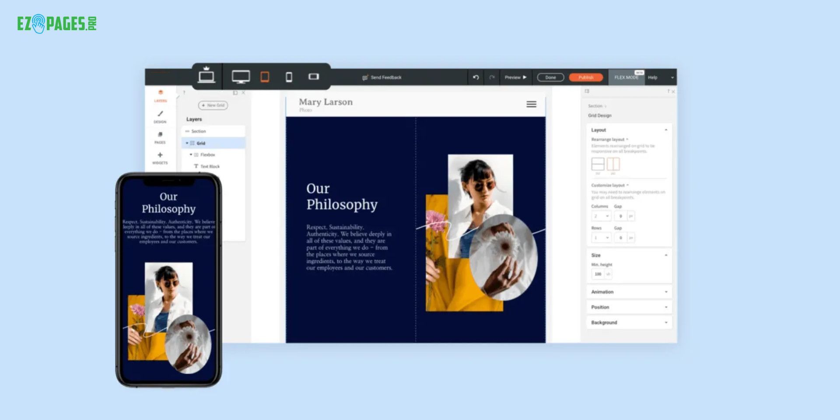Close the Grid Design panel
Viewport: 840px width, 420px height.
[673, 92]
